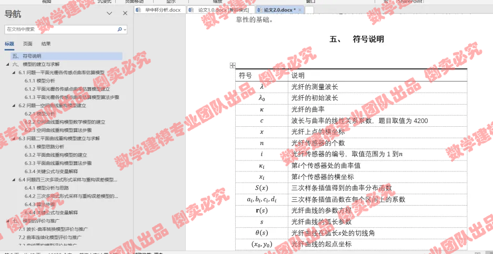The width and height of the screenshot is (493, 254).
Task: Switch to the 论文1.0.docx document tab
Action: coord(218,9)
